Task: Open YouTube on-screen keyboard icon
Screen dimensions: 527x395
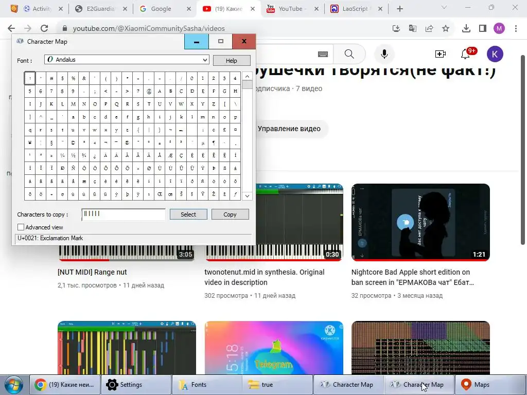Action: click(x=323, y=54)
